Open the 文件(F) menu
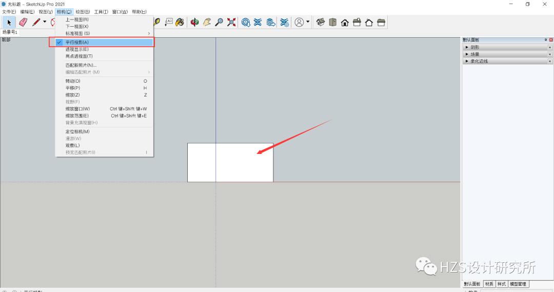This screenshot has width=554, height=292. (9, 12)
